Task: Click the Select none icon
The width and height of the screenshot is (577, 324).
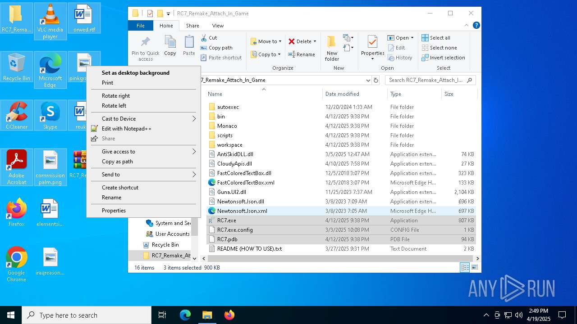Action: (x=425, y=48)
